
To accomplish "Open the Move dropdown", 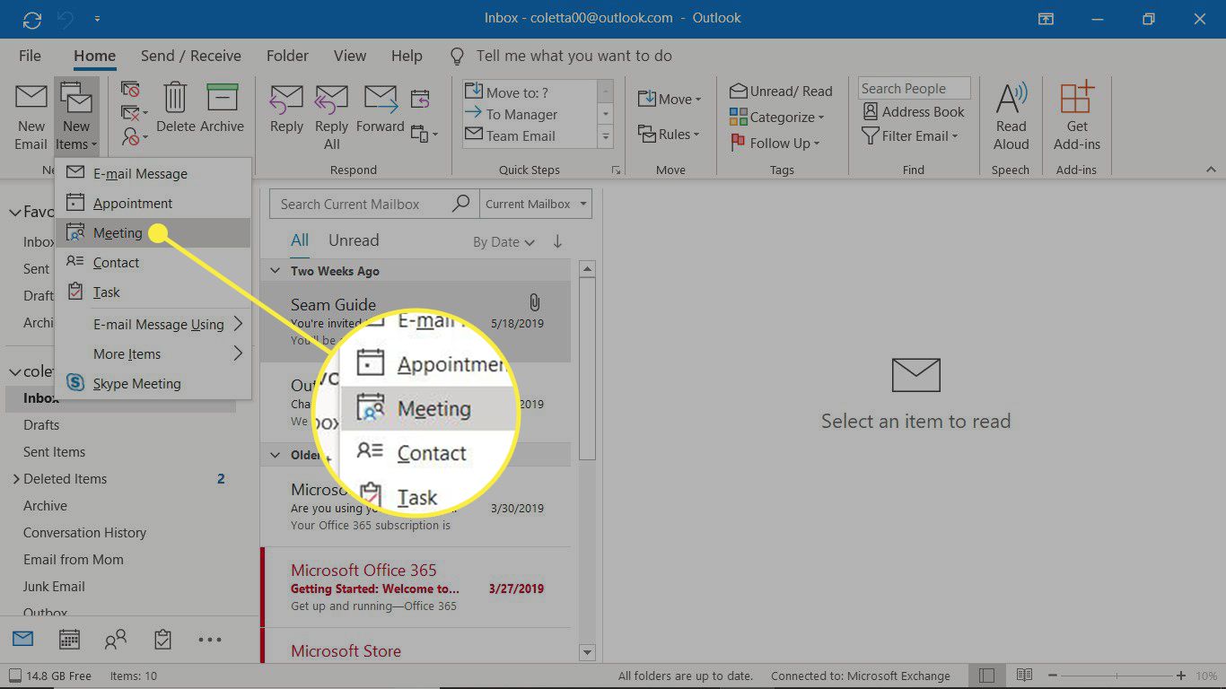I will [x=670, y=99].
